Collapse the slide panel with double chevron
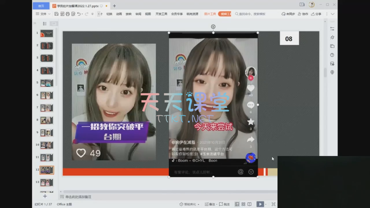 click(x=35, y=23)
